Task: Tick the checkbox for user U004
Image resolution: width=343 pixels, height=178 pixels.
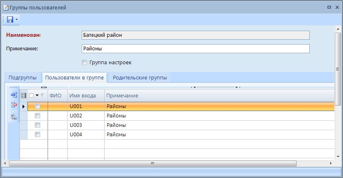Action: (37, 134)
